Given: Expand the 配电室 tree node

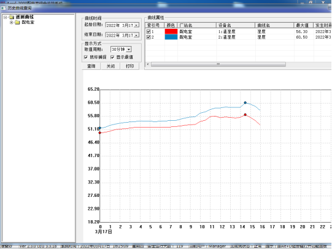Looking at the screenshot, I should click(x=12, y=23).
